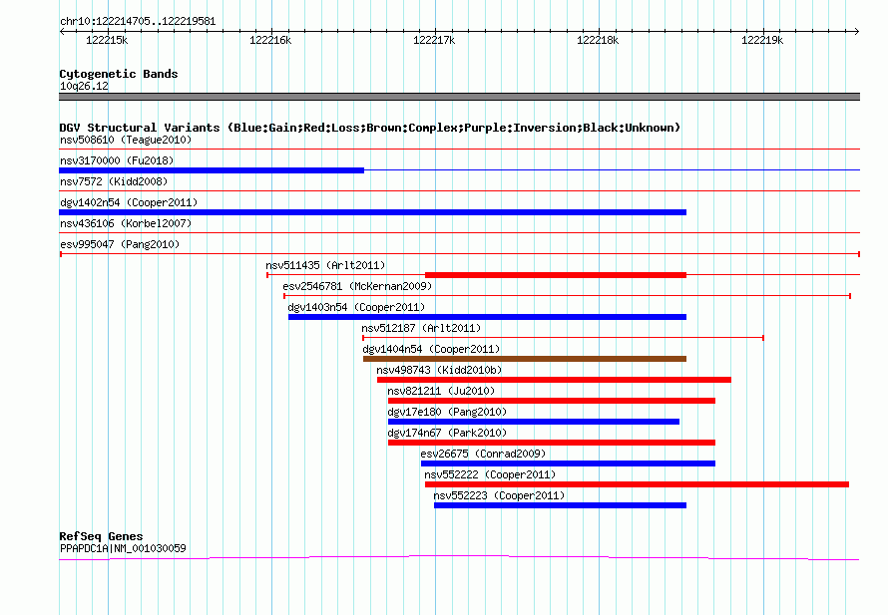This screenshot has height=615, width=888.
Task: Open dgv1403n54 (Cooper2011) label
Action: coord(356,307)
